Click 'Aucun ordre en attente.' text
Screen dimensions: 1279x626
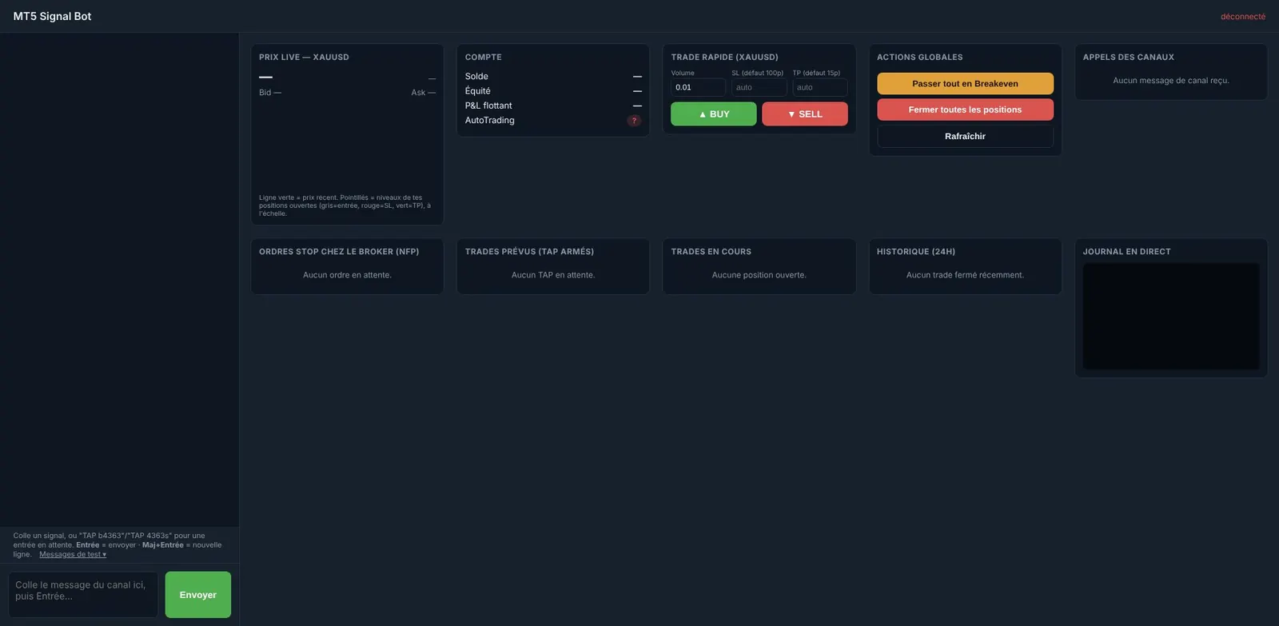347,275
